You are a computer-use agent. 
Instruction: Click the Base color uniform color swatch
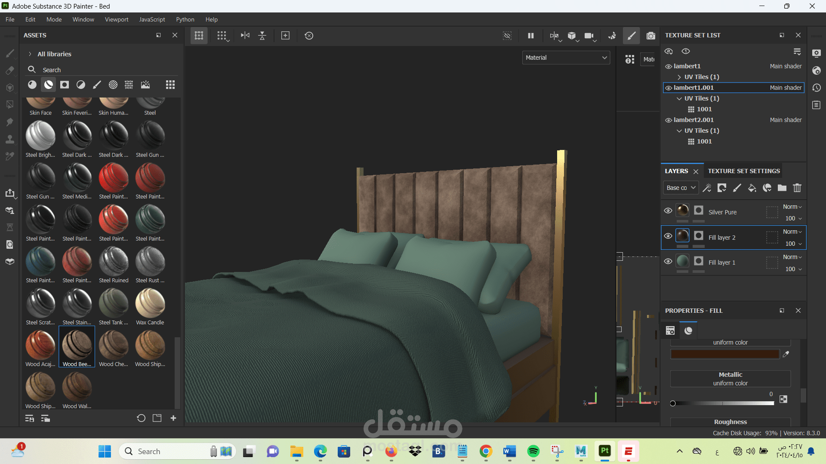point(725,354)
